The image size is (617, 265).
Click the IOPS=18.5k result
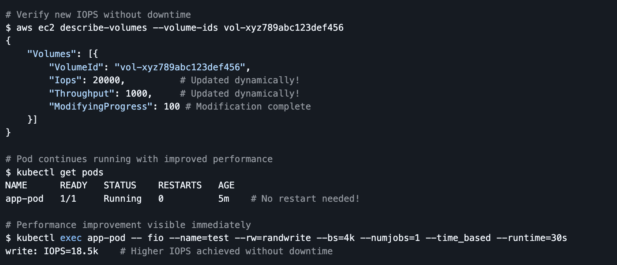click(x=71, y=251)
